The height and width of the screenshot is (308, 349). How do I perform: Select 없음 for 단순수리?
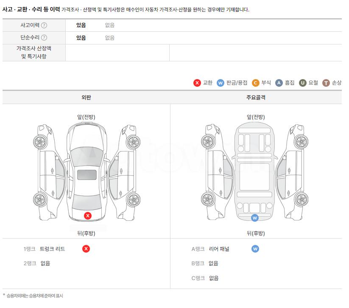pyautogui.click(x=110, y=38)
